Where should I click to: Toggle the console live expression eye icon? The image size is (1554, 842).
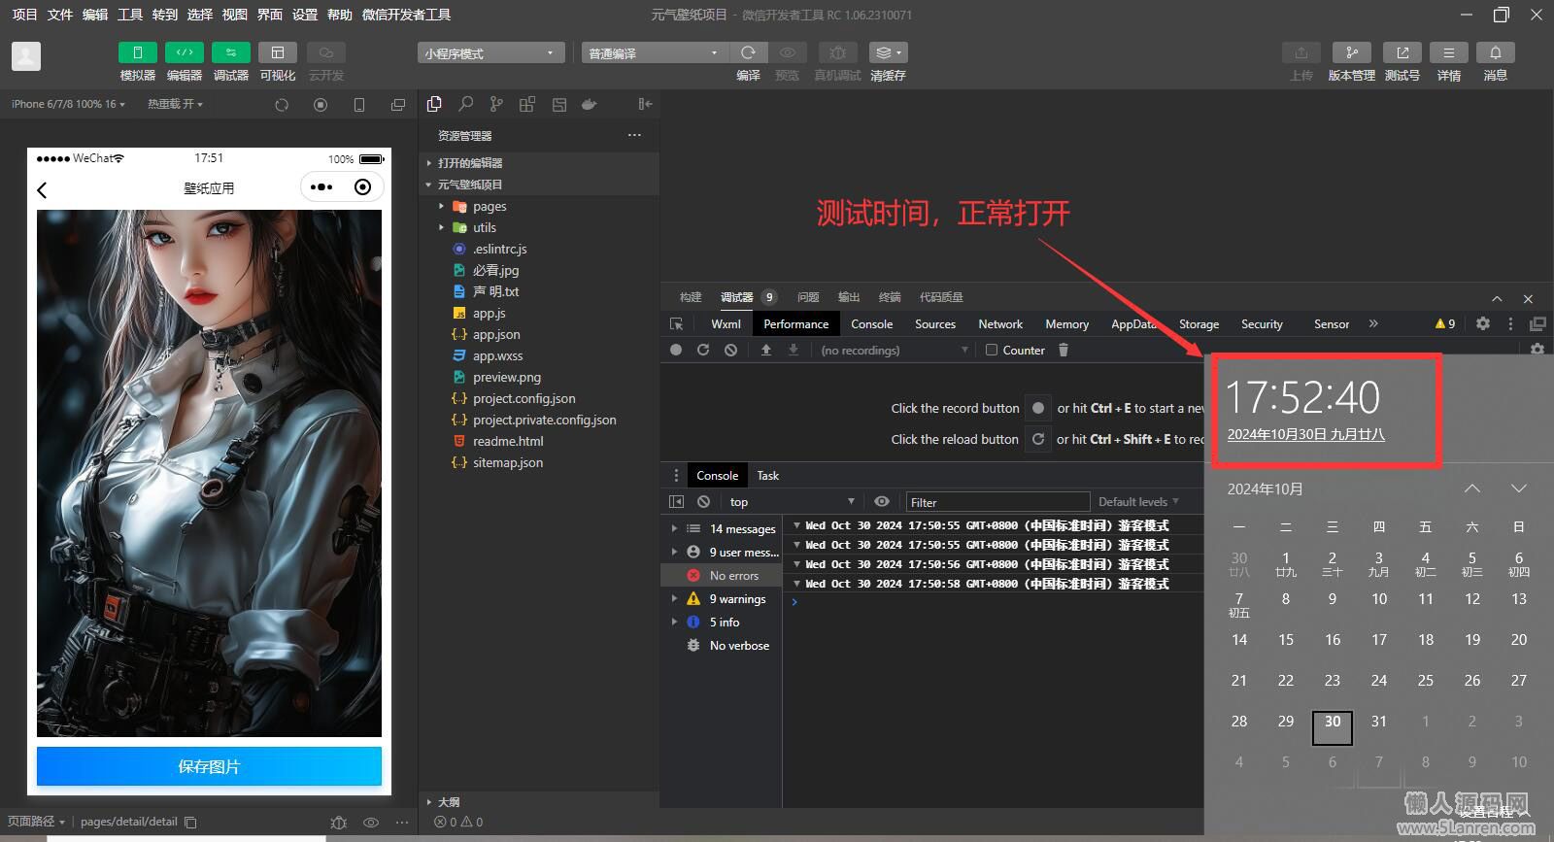pyautogui.click(x=882, y=502)
